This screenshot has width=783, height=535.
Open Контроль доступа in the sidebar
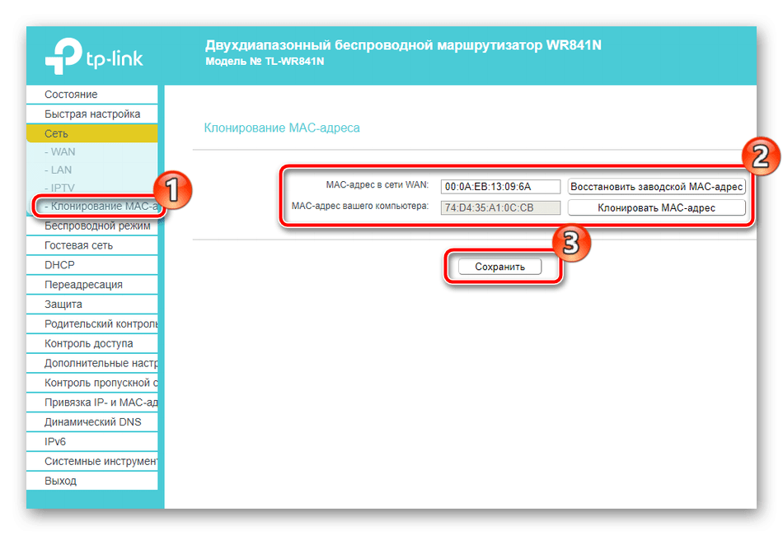[x=88, y=343]
